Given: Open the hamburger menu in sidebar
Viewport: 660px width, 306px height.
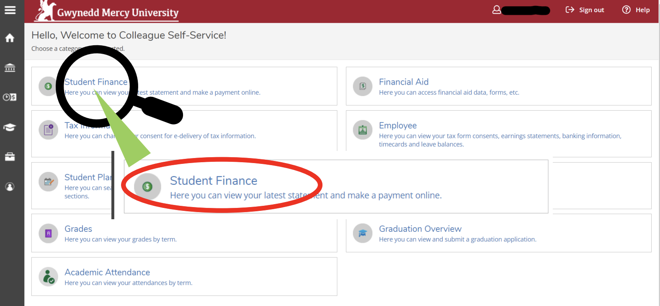Looking at the screenshot, I should (10, 10).
